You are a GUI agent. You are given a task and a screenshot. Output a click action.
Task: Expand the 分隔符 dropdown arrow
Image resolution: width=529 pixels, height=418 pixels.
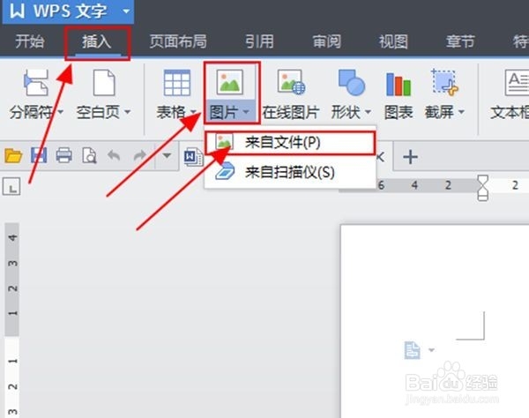click(60, 112)
